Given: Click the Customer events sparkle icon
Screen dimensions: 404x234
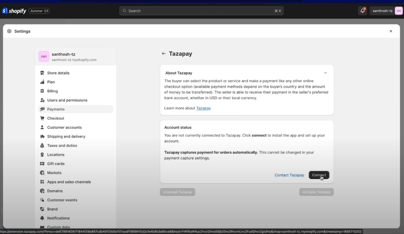Looking at the screenshot, I should coord(42,200).
